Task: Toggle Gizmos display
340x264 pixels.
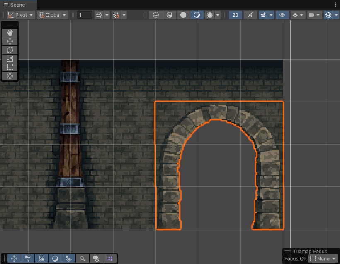Action: coord(328,15)
